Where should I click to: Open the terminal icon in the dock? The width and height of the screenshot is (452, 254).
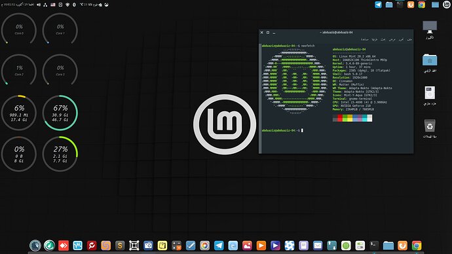coord(374,245)
